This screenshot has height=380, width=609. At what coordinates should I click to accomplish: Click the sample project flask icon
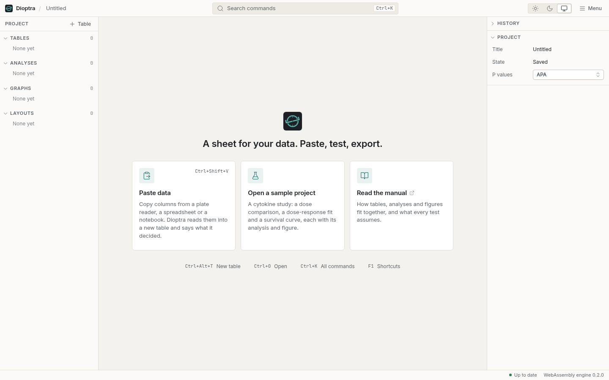pyautogui.click(x=255, y=176)
